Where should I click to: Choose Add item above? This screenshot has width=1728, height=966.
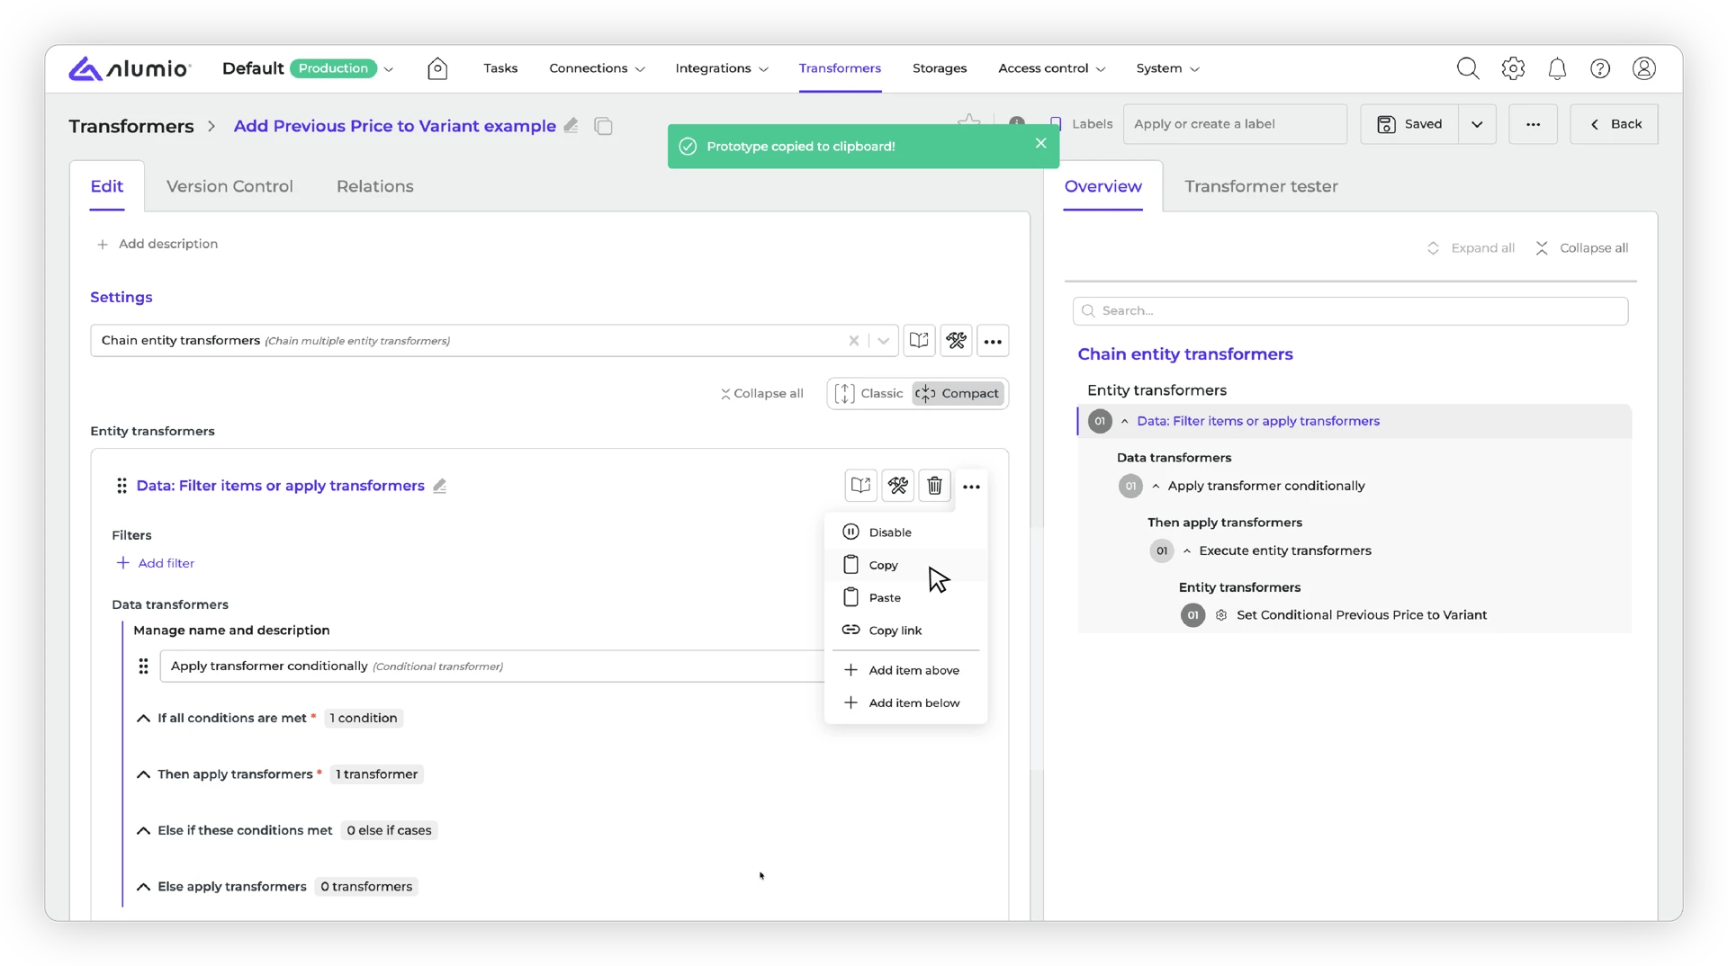click(905, 671)
